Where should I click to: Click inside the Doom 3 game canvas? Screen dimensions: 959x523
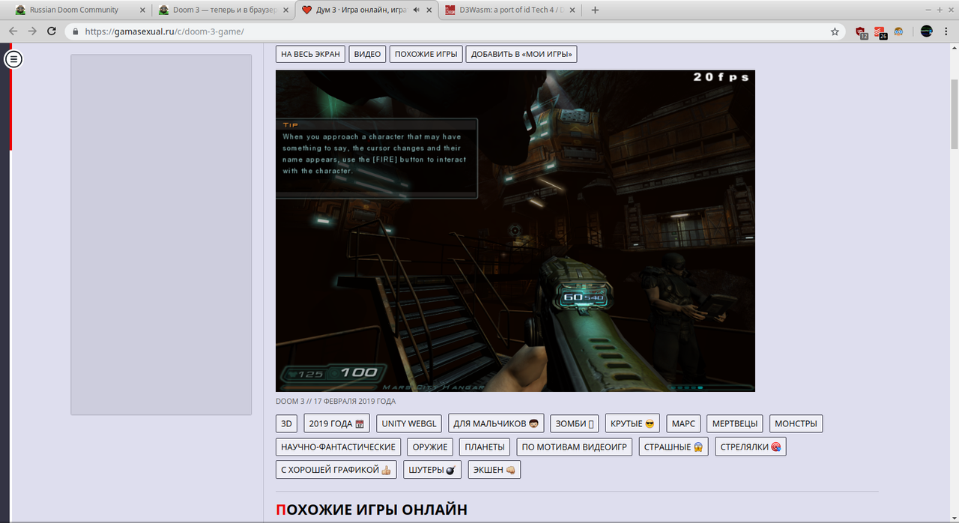[515, 231]
